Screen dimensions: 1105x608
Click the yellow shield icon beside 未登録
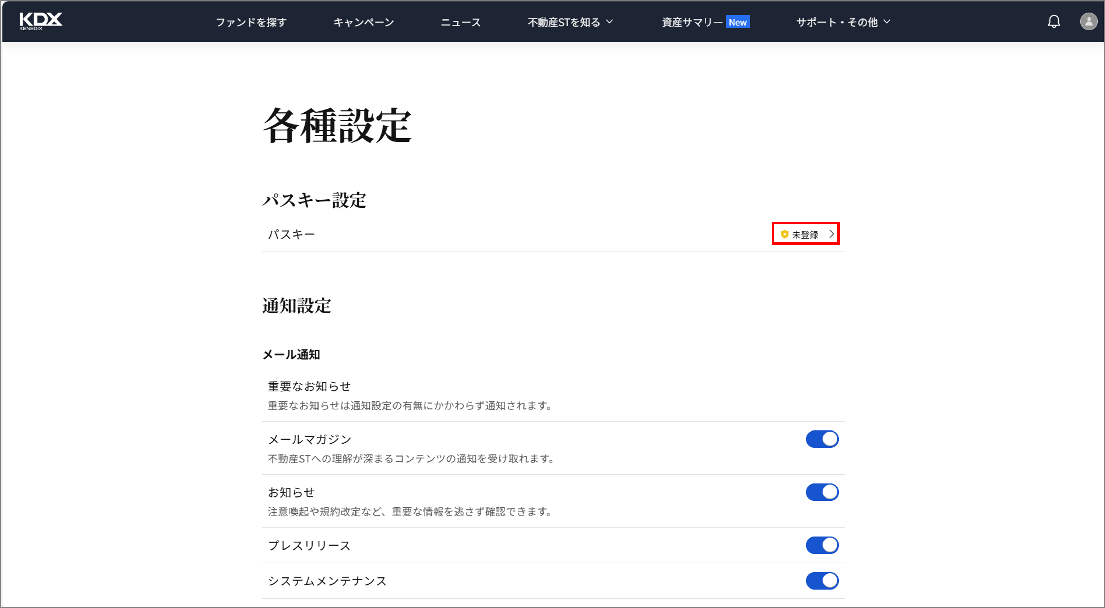pyautogui.click(x=784, y=234)
